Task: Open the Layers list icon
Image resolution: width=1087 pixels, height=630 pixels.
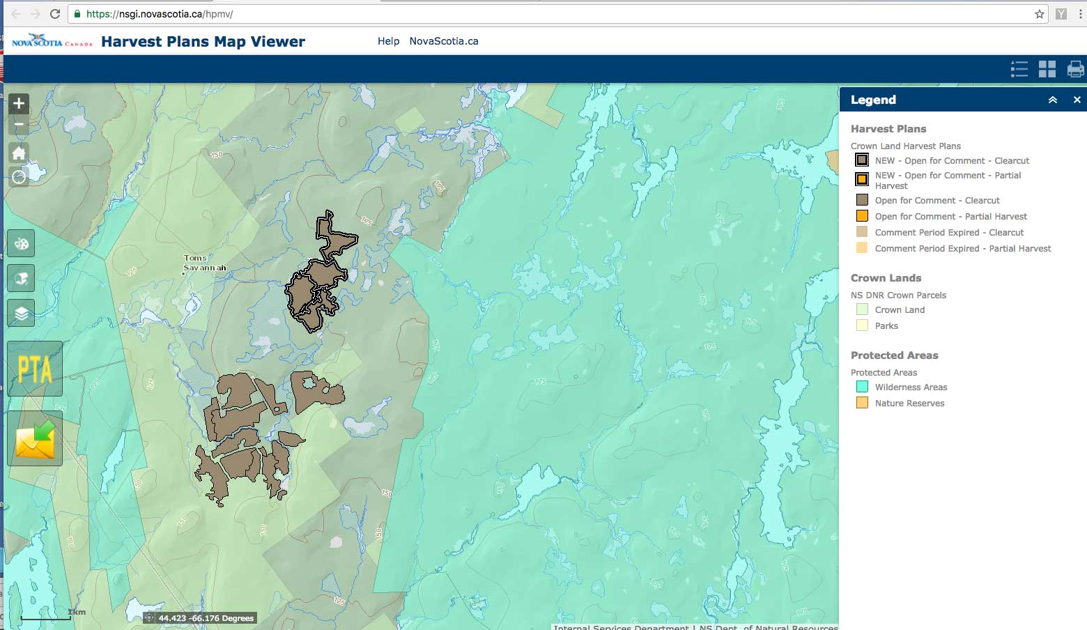Action: coord(20,312)
